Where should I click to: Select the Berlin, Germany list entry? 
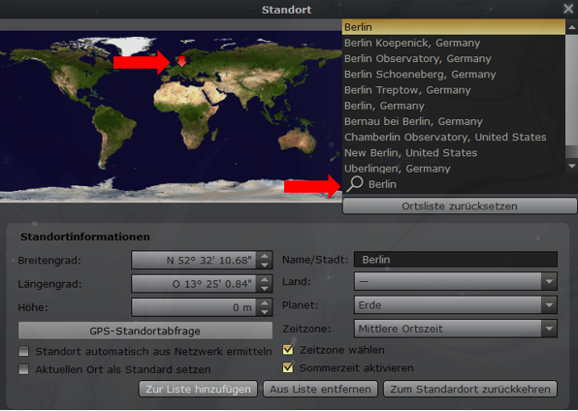[454, 106]
